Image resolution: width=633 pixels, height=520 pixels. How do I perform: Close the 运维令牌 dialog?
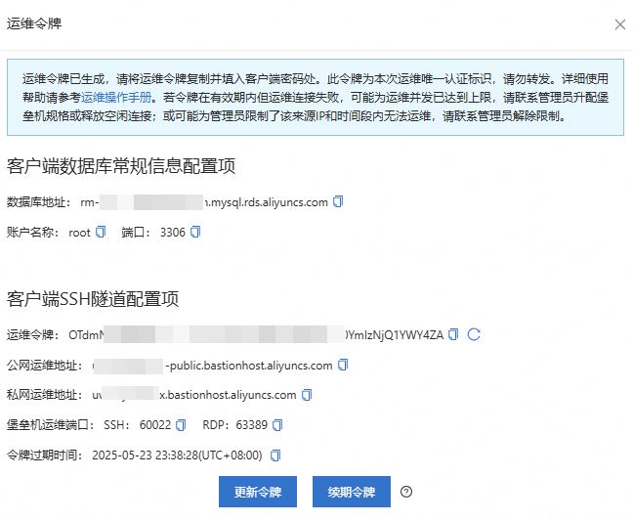tap(620, 24)
